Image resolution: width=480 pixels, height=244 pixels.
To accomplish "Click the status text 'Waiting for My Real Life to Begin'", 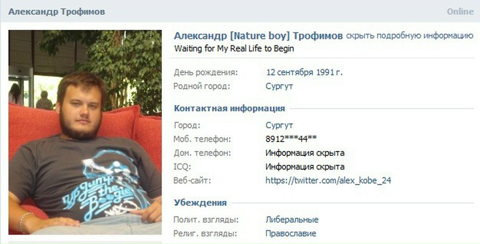I will click(234, 48).
